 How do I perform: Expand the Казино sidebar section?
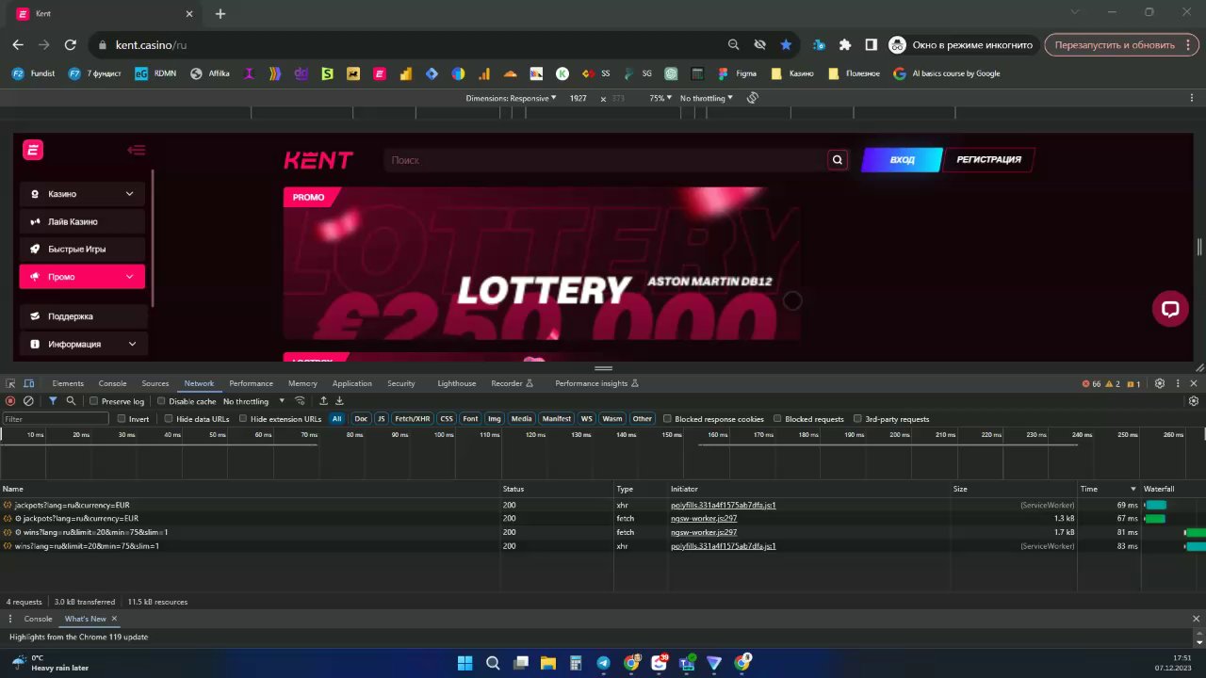pyautogui.click(x=82, y=194)
